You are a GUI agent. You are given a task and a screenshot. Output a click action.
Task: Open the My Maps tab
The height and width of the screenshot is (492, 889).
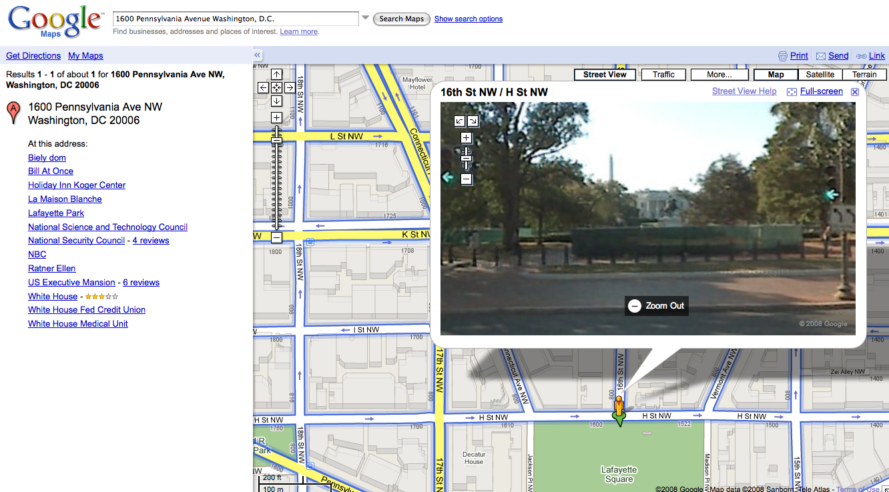pos(85,56)
